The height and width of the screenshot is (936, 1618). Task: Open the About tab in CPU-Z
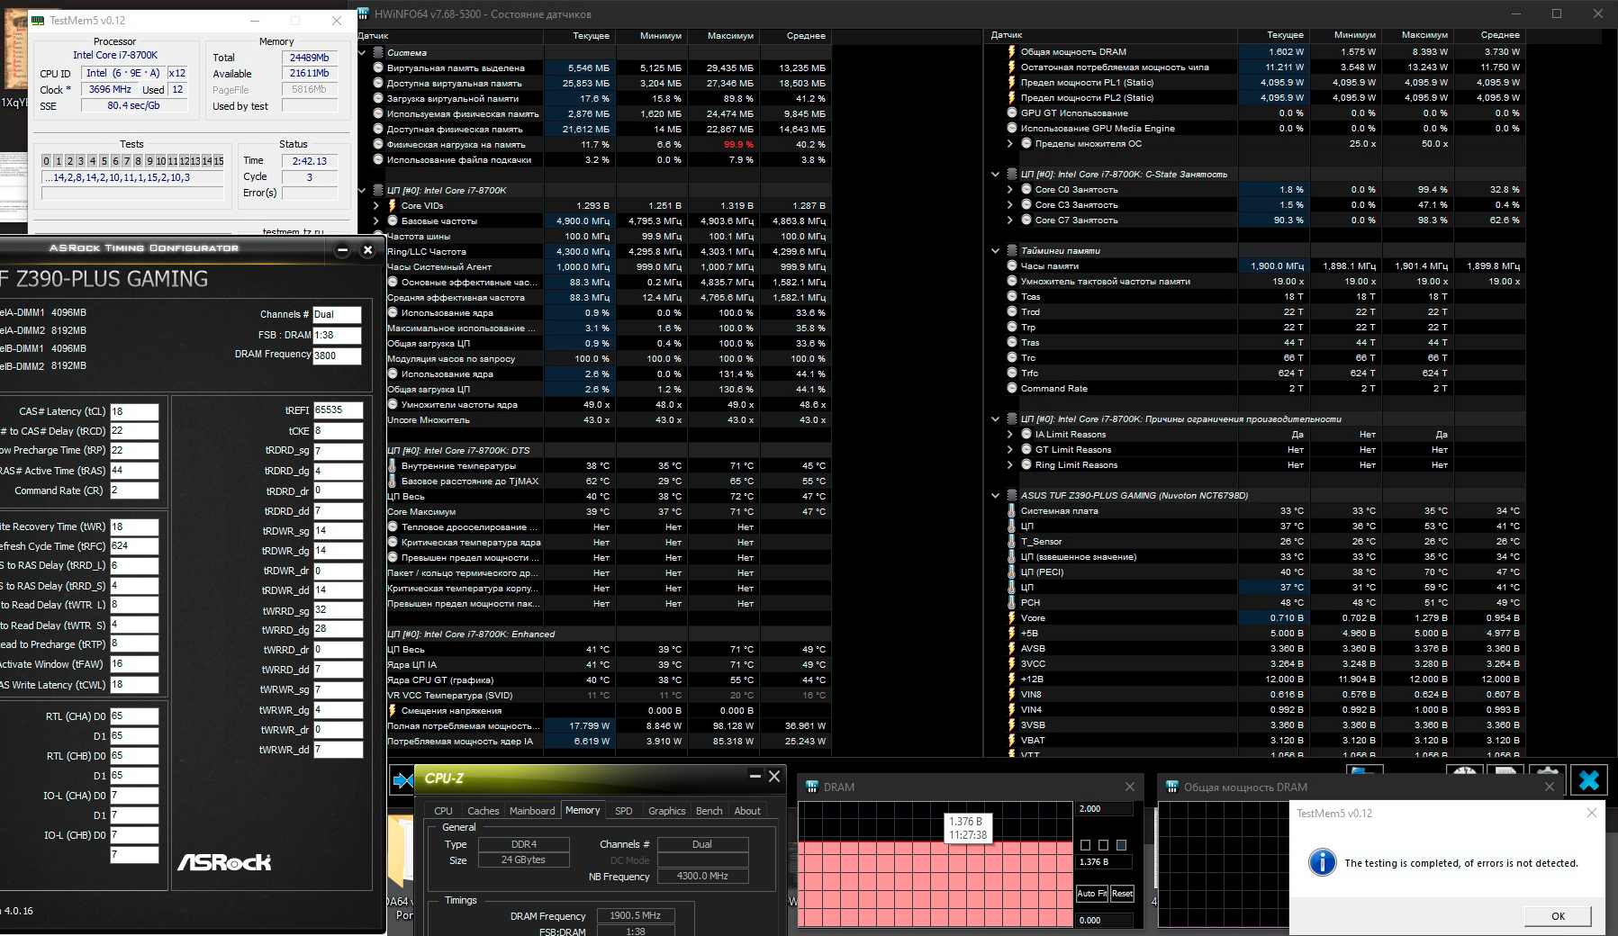[747, 811]
